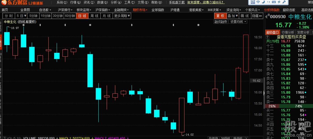Select the 日线 daily chart
Image resolution: width=313 pixels, height=139 pixels.
(x=82, y=16)
